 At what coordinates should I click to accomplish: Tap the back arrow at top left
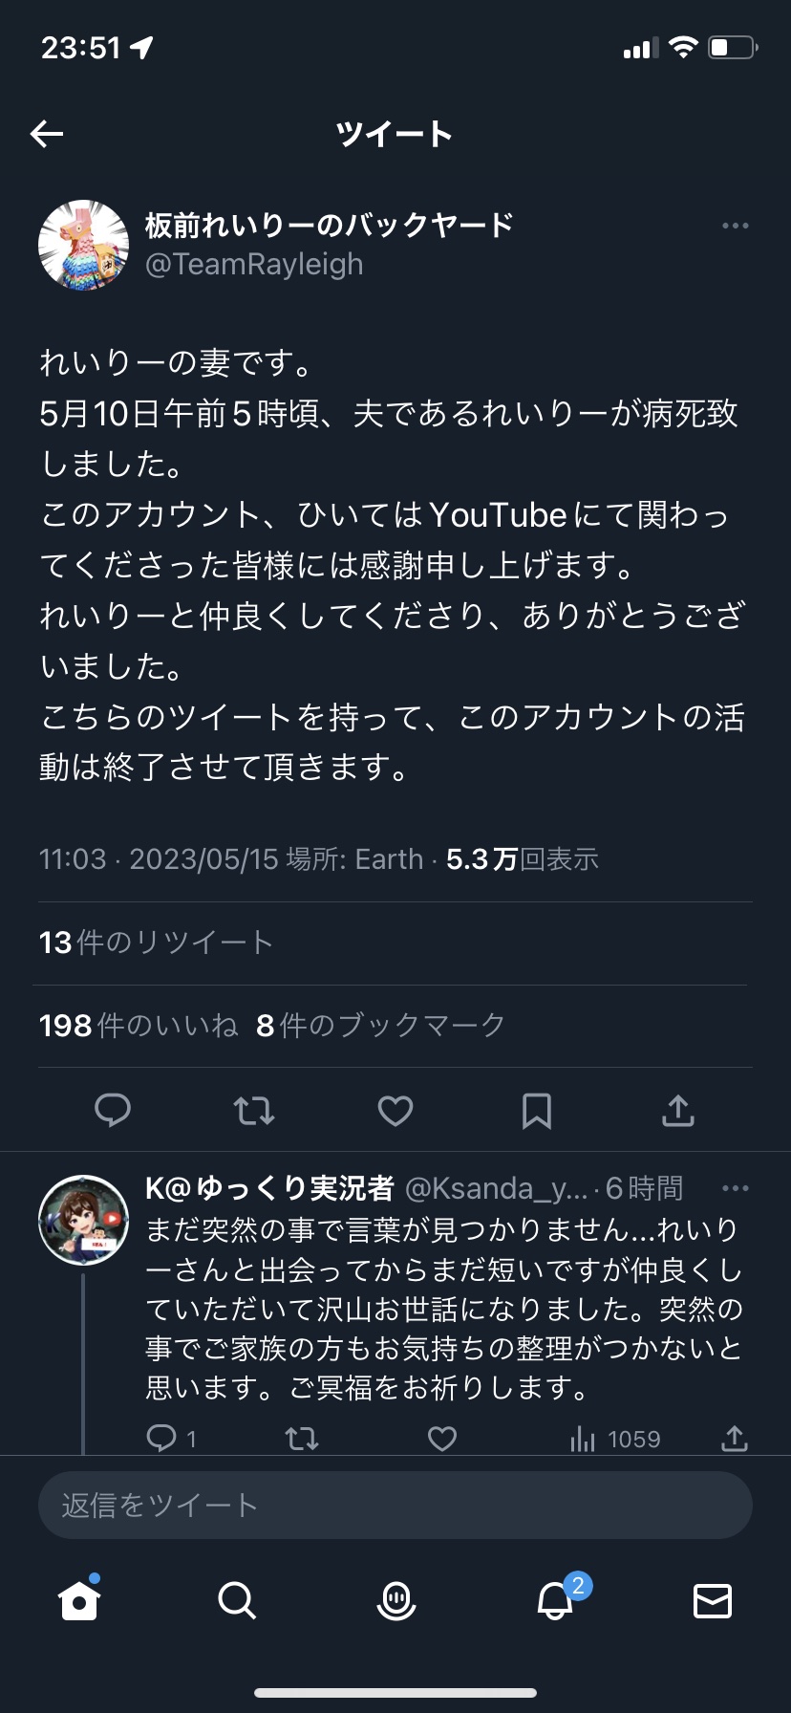click(47, 134)
